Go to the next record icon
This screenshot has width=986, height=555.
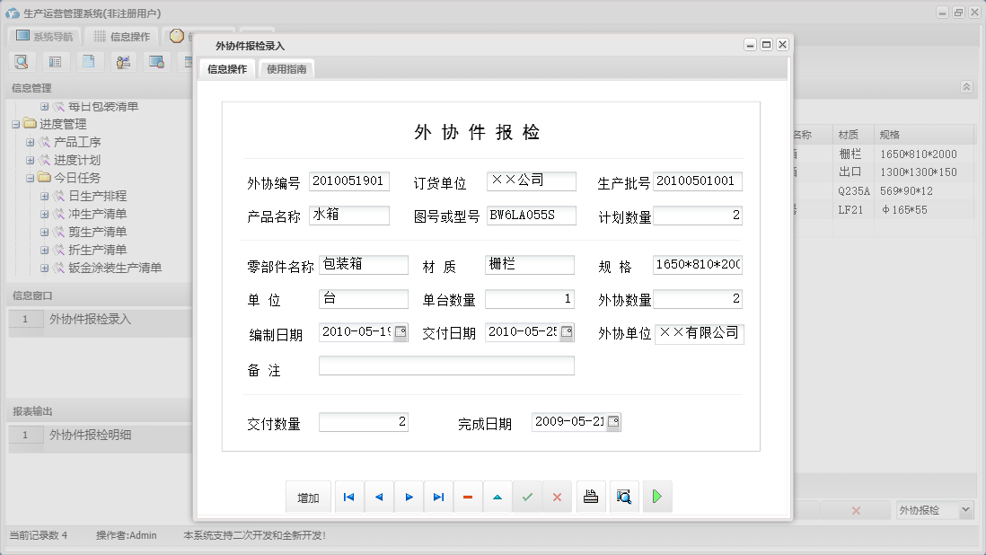point(409,496)
